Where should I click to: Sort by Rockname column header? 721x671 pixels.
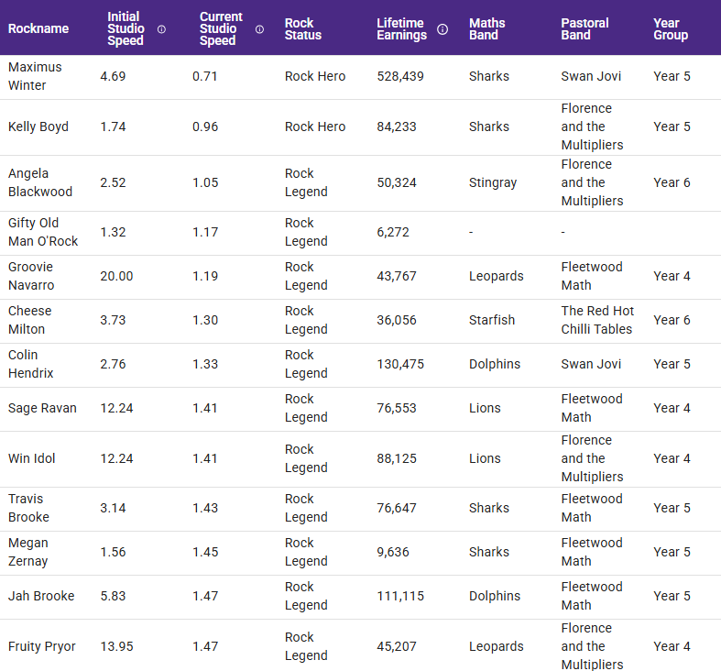pyautogui.click(x=38, y=29)
